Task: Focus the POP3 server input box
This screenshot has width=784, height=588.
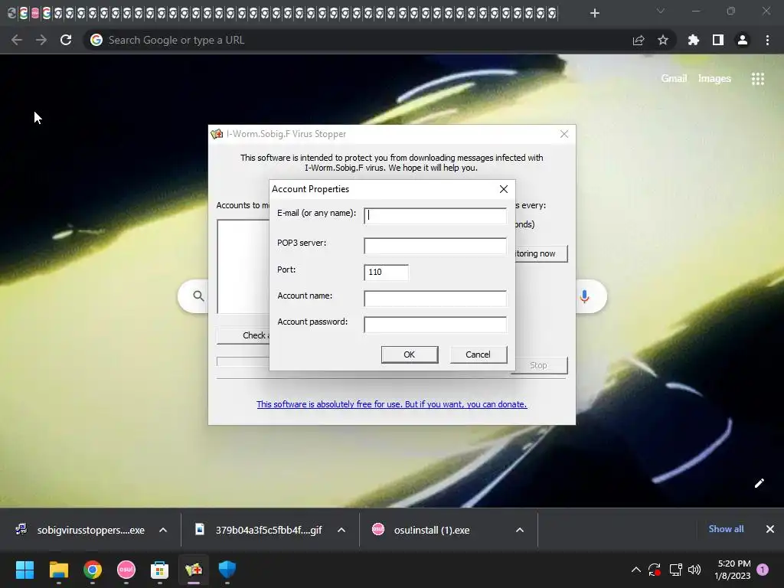Action: point(435,246)
